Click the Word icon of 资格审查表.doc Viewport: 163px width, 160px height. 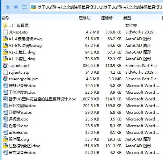click(x=5, y=153)
